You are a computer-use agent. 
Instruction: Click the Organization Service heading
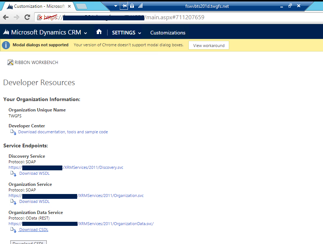pyautogui.click(x=30, y=184)
